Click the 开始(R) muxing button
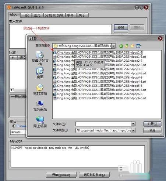The height and width of the screenshot is (181, 166). coord(61,175)
